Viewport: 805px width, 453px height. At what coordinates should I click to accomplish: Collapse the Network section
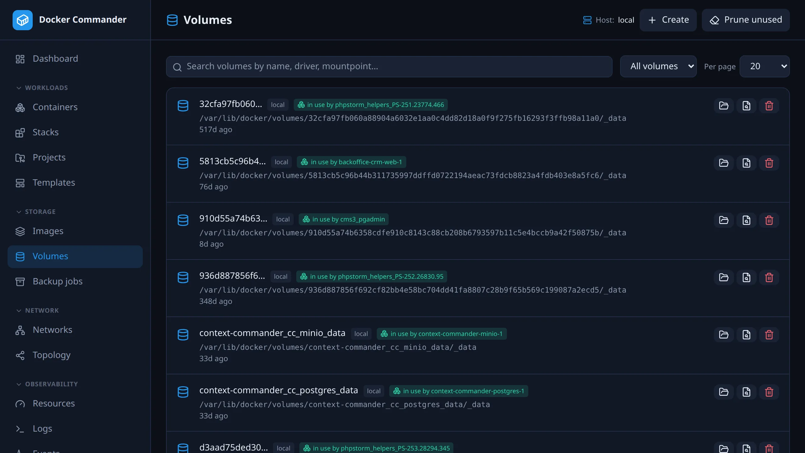pos(37,310)
